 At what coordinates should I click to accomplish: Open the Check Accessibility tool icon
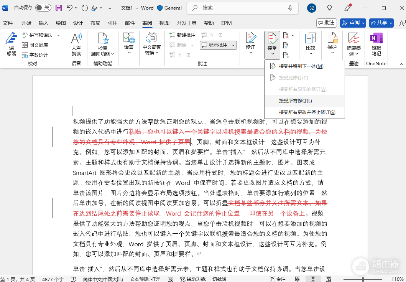(103, 38)
